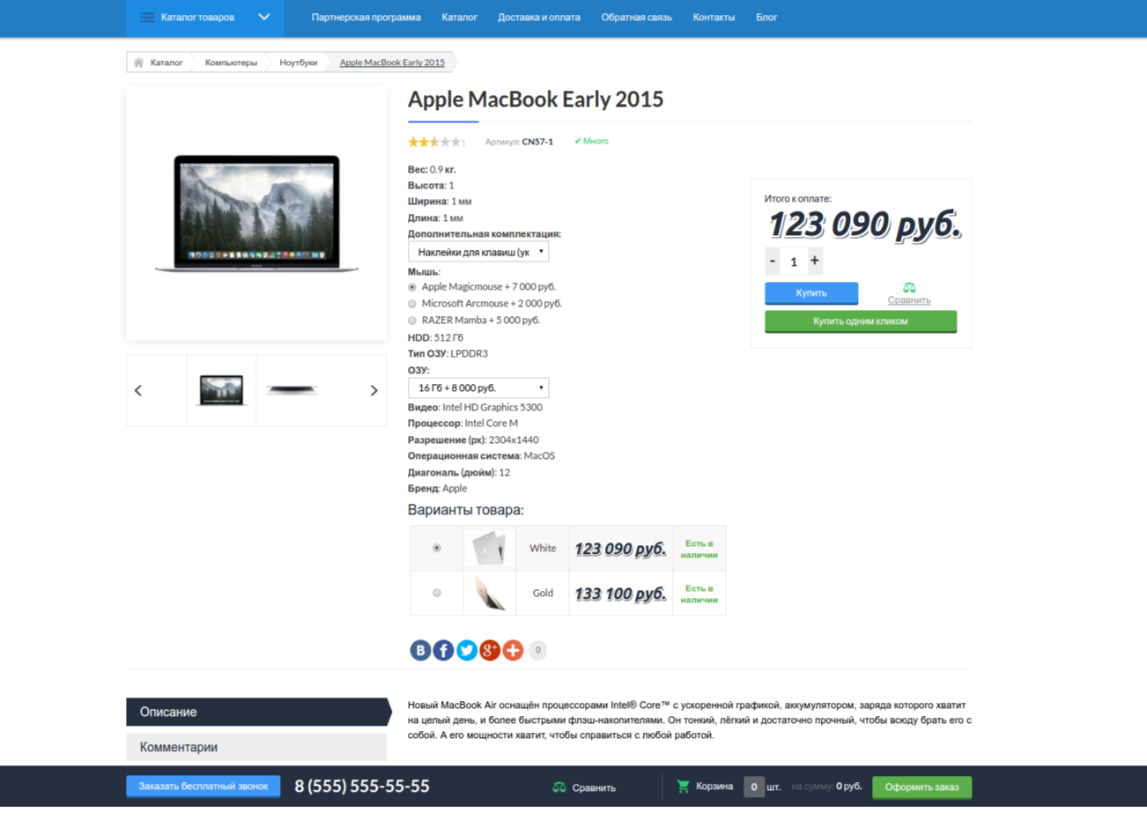Open Доставка и оплата menu item

[539, 18]
